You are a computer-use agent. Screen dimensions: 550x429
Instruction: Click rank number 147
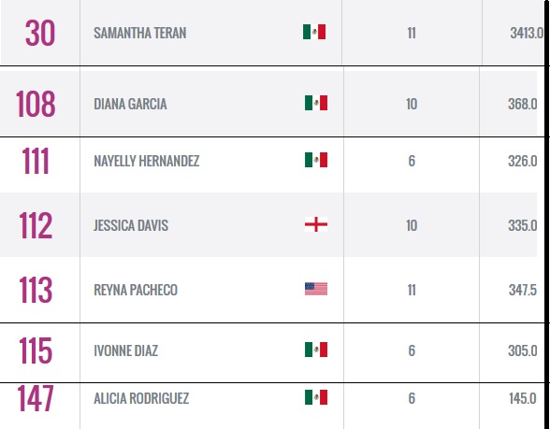(36, 398)
